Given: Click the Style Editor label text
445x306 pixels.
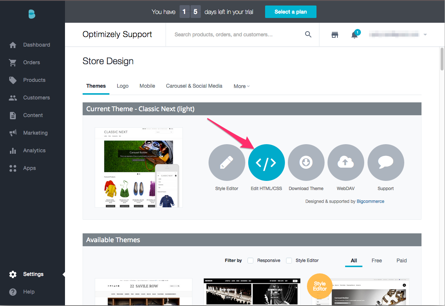Looking at the screenshot, I should (227, 189).
